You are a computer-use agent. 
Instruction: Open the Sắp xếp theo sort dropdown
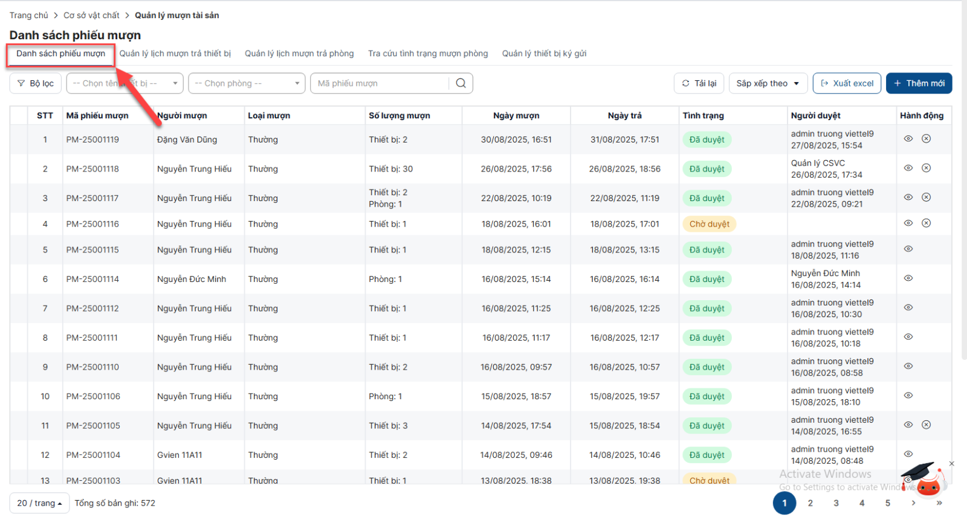click(x=768, y=83)
